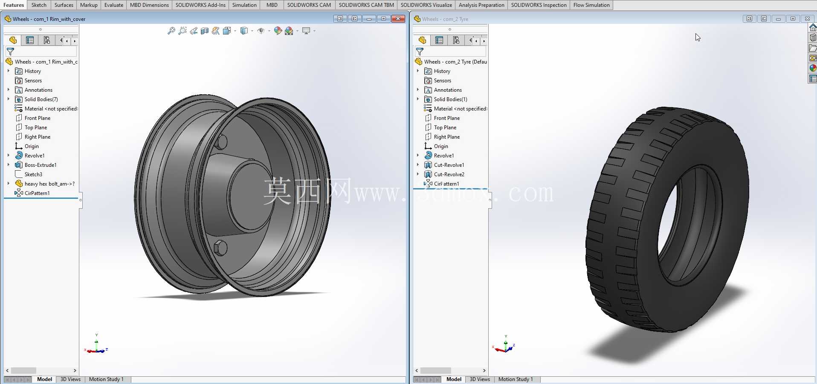Click Zoom to Fit in Rim window
The width and height of the screenshot is (817, 384).
(x=171, y=31)
